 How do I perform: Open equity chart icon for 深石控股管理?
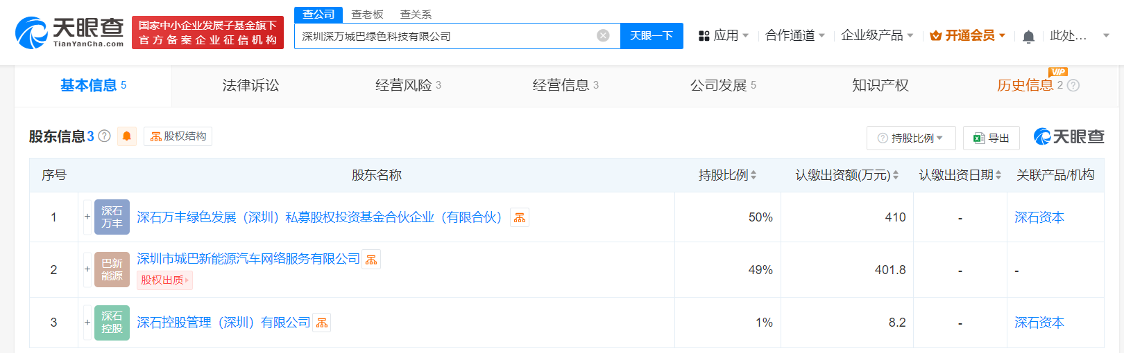coord(322,323)
